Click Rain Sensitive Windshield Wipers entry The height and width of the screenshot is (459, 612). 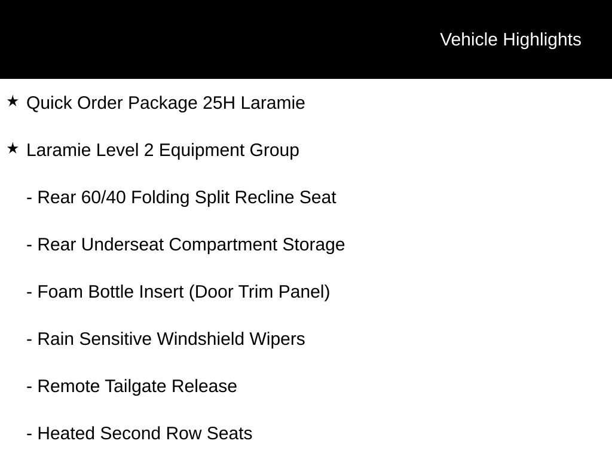click(x=171, y=339)
